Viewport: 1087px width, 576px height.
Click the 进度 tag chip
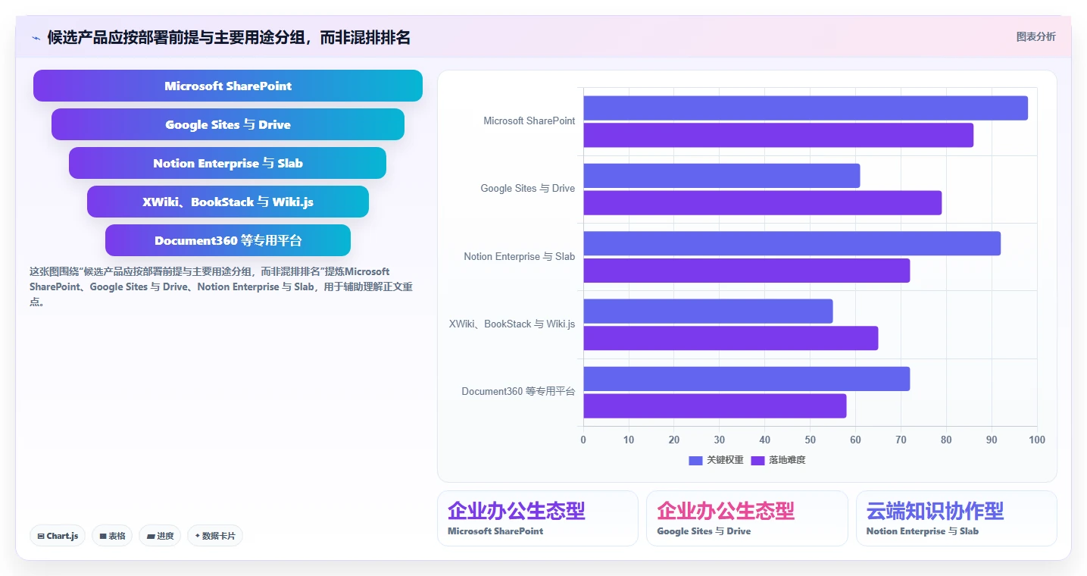tap(160, 536)
